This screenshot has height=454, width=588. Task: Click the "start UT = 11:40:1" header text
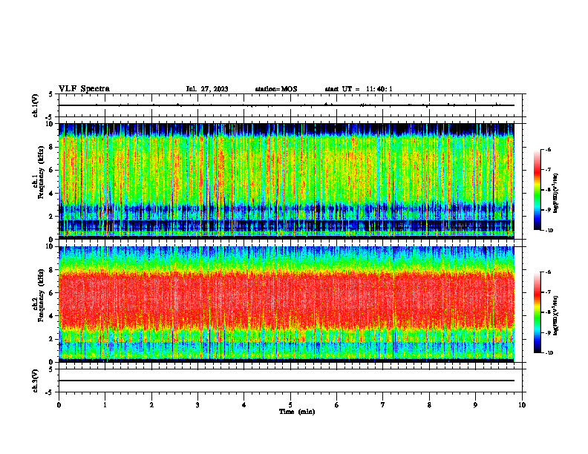tap(359, 89)
